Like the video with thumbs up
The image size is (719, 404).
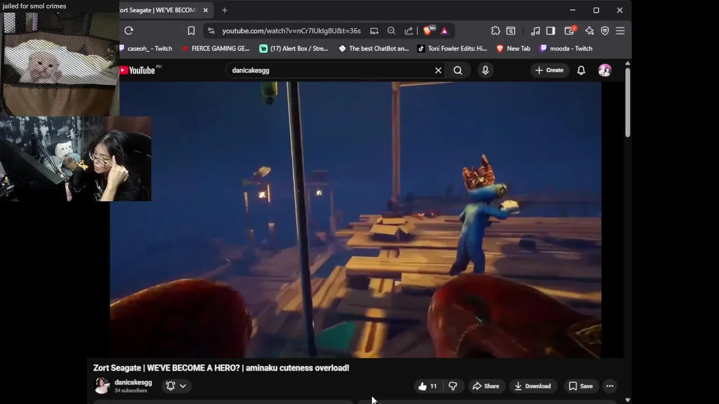click(428, 386)
